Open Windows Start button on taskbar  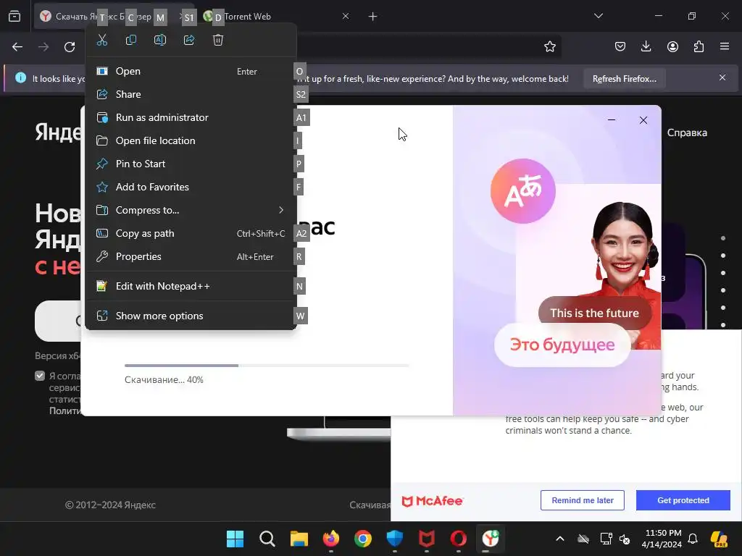point(235,539)
